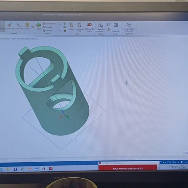Click Cenová nabídka z kusovníku cart

[129, 27]
